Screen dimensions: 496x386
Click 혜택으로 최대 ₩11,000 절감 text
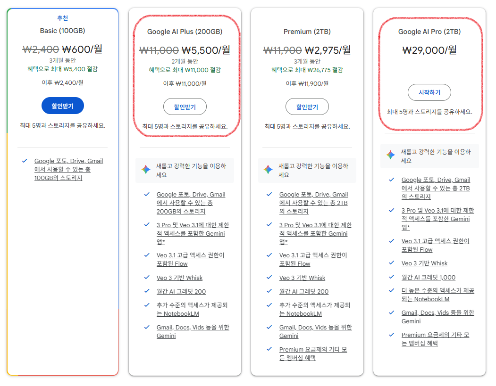pyautogui.click(x=185, y=70)
